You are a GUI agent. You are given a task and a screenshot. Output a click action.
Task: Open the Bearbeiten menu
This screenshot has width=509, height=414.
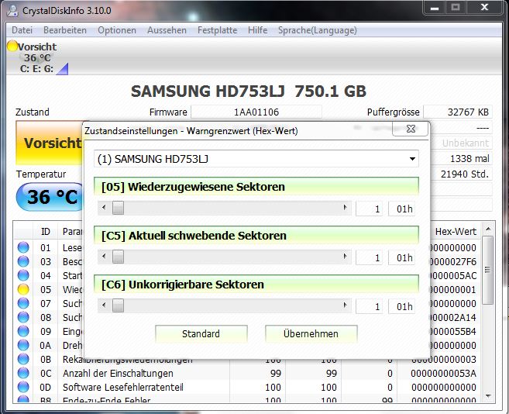tap(65, 30)
